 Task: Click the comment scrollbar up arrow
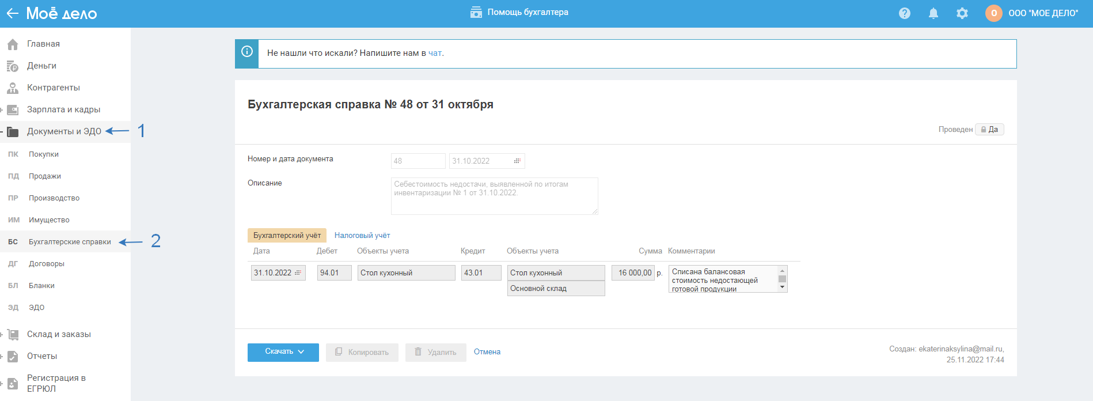point(782,270)
